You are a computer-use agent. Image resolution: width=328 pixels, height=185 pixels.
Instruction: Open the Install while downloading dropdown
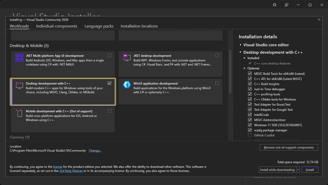(x=298, y=170)
